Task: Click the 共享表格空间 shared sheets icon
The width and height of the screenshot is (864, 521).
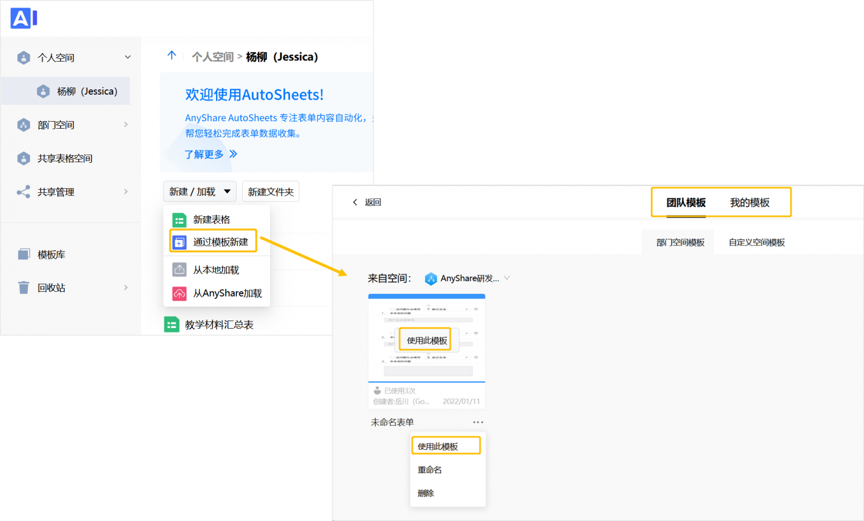Action: pyautogui.click(x=24, y=158)
